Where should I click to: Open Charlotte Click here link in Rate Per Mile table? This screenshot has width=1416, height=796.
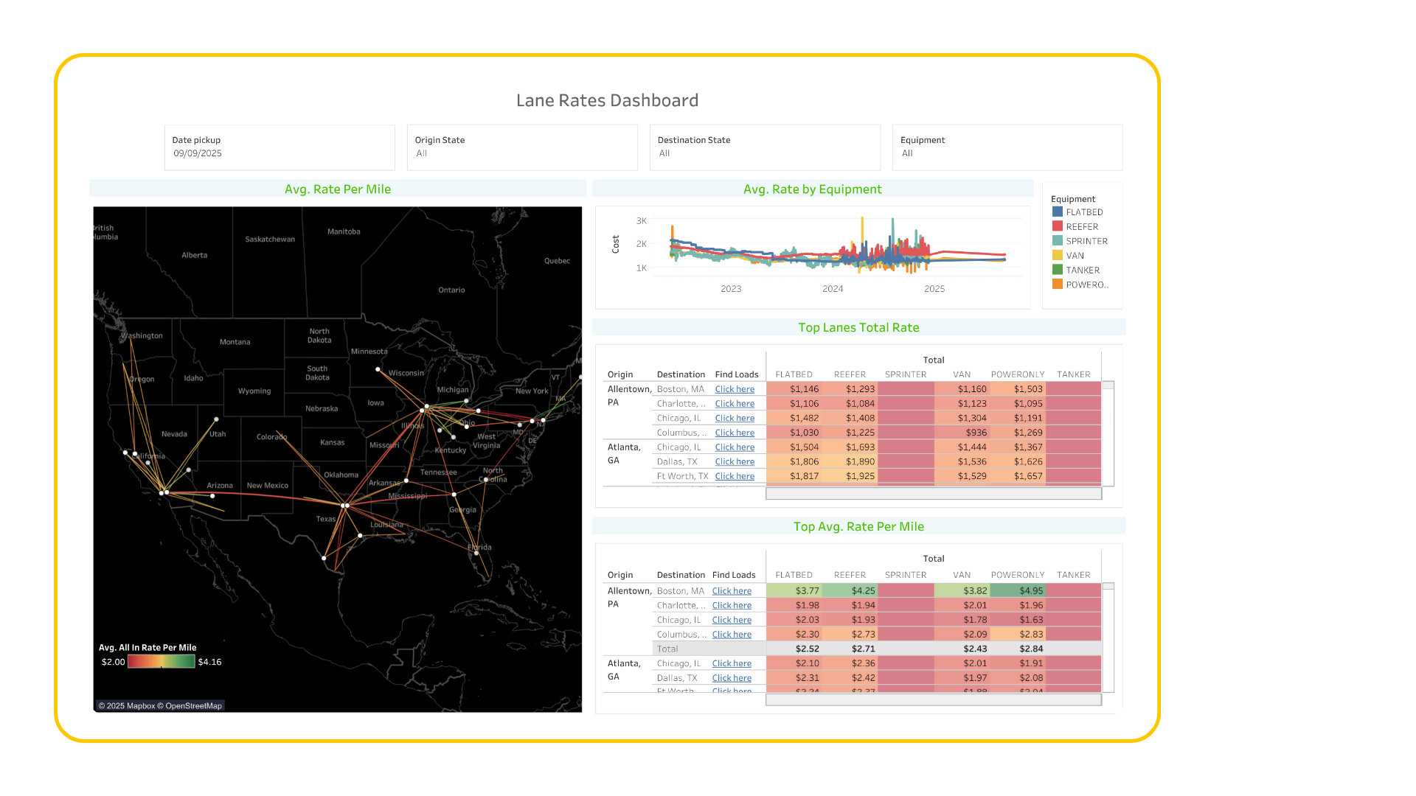732,606
